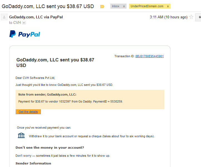Click the 'Don't see the money' heading
The image size is (201, 167).
(50, 148)
